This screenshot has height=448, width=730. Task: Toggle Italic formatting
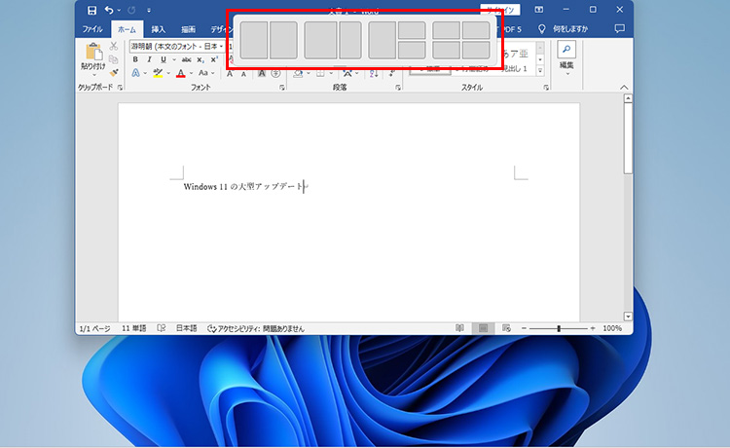tap(149, 59)
